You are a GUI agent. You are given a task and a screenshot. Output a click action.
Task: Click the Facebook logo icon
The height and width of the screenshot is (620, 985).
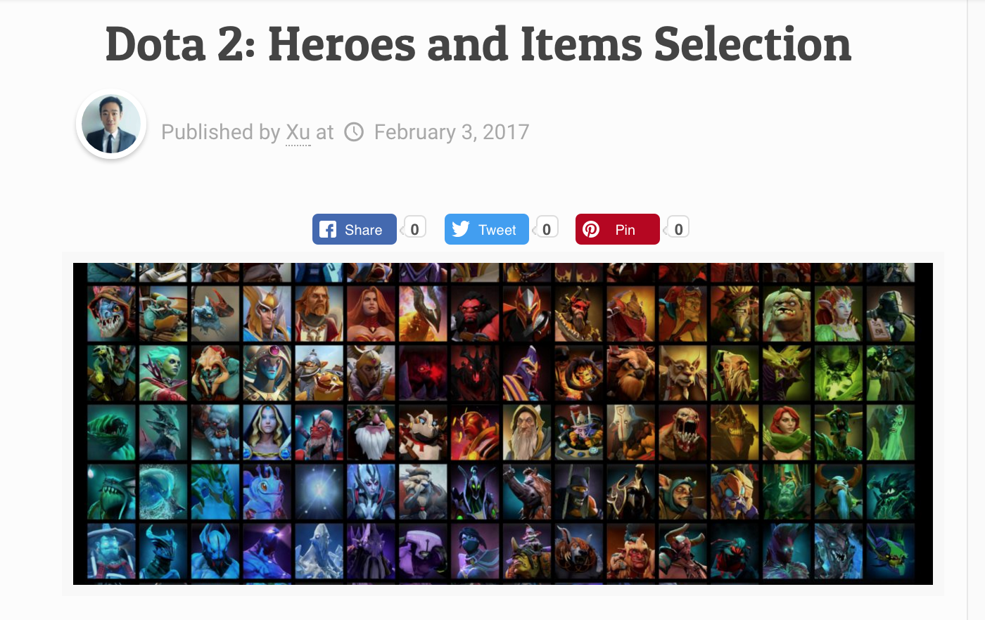click(x=328, y=229)
